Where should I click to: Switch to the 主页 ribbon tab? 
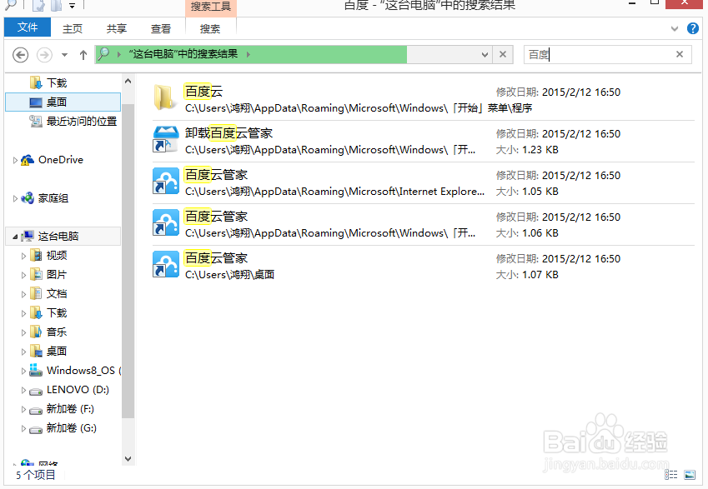(73, 29)
